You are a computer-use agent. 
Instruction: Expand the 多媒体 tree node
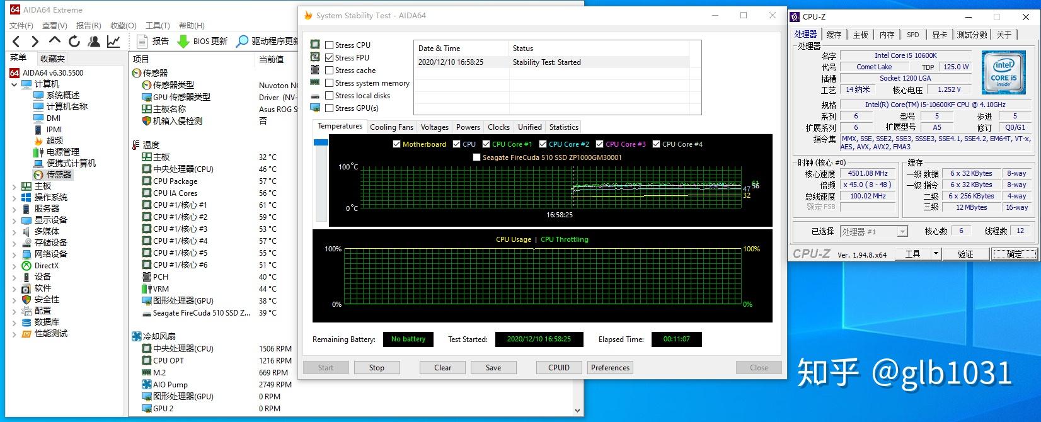coord(14,232)
